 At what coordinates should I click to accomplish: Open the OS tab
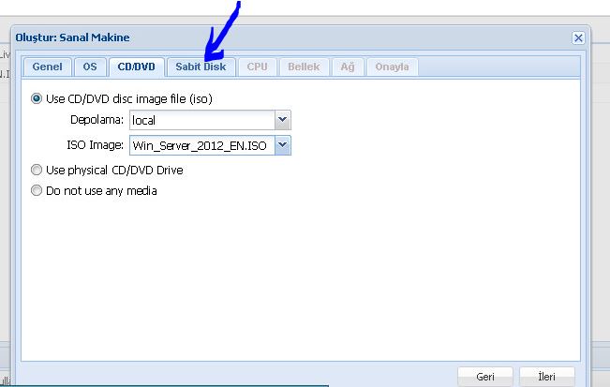click(x=89, y=67)
